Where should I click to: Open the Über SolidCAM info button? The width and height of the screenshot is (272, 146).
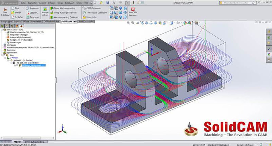[x=5, y=12]
